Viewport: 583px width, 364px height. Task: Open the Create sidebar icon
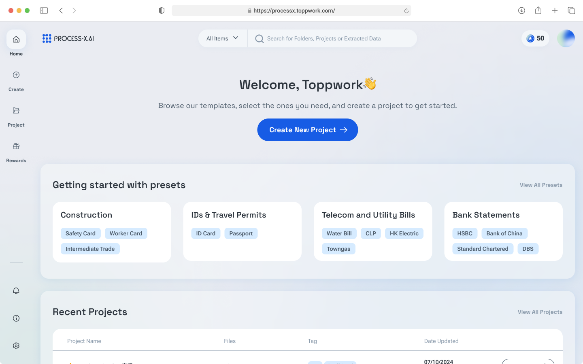tap(16, 75)
